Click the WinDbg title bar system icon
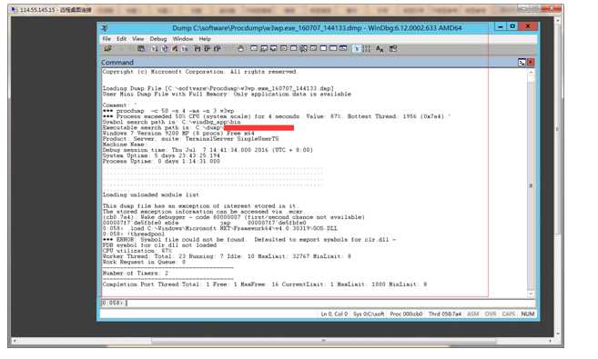Screen dimensions: 598x359 (104, 28)
